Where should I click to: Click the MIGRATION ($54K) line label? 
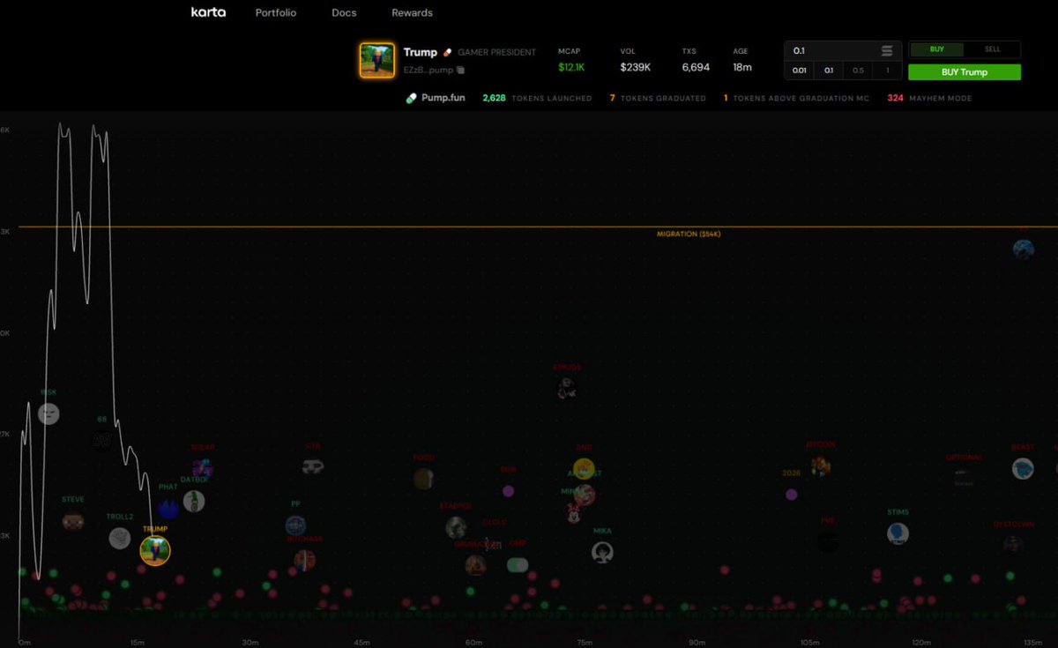(689, 234)
